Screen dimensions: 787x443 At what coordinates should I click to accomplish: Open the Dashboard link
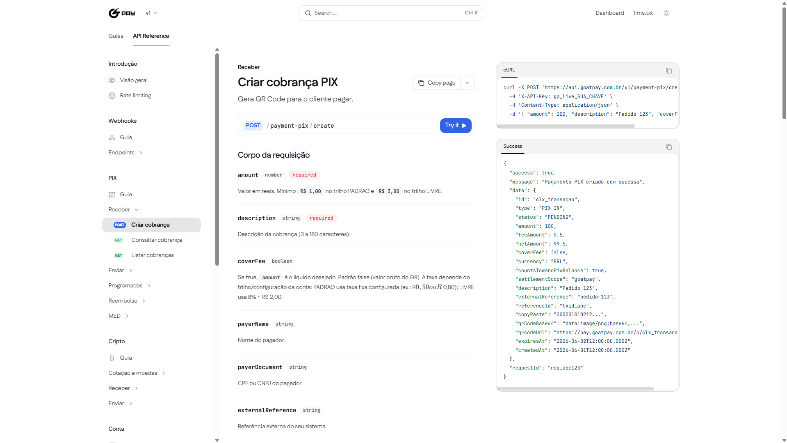[610, 13]
